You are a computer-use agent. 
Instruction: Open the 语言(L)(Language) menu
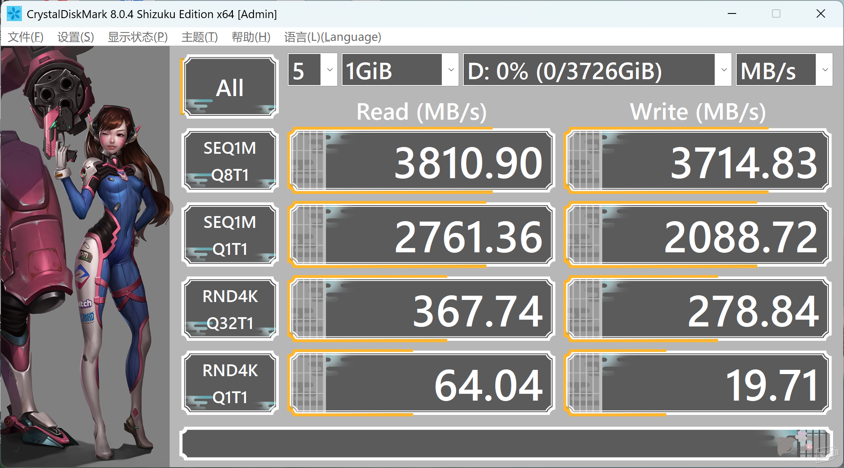pyautogui.click(x=333, y=37)
